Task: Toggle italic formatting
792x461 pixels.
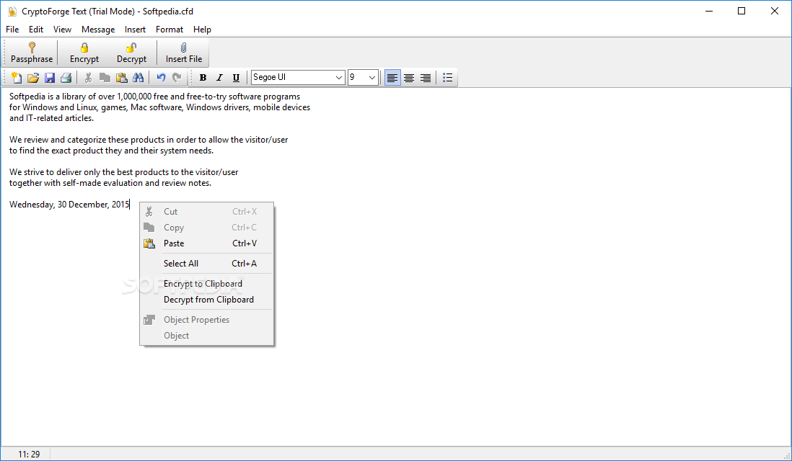Action: coord(219,78)
